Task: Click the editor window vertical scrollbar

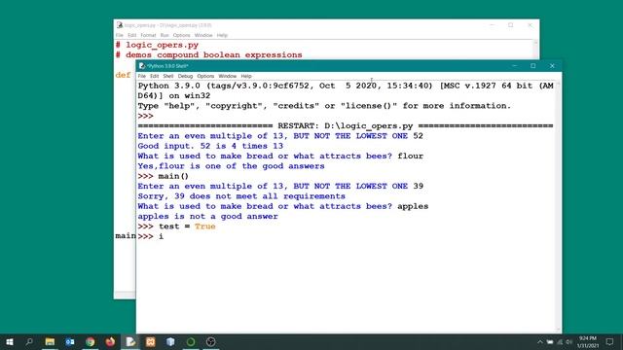Action: pyautogui.click(x=536, y=50)
